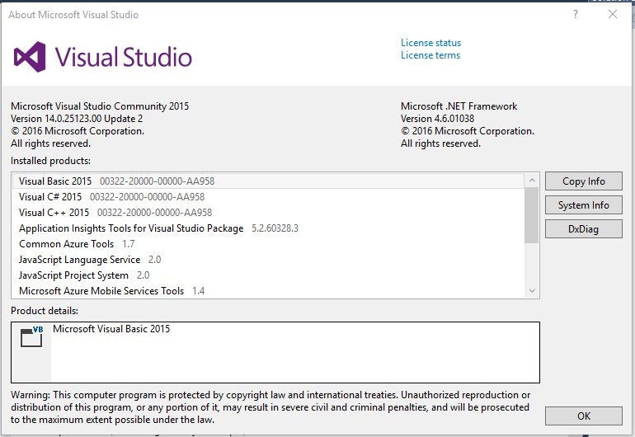Click the Copy Info button
Screen dimensions: 635x437
[x=584, y=181]
